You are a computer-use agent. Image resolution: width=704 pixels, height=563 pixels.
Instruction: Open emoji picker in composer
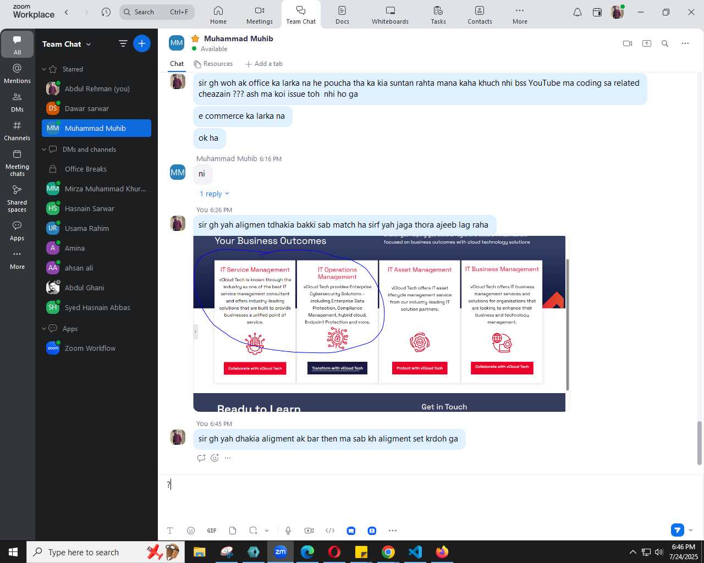click(x=191, y=531)
